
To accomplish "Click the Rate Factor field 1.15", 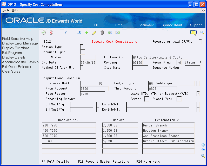I will [x=92, y=94].
